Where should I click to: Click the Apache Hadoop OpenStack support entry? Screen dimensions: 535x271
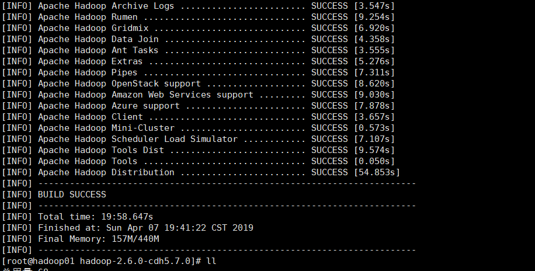click(198, 84)
